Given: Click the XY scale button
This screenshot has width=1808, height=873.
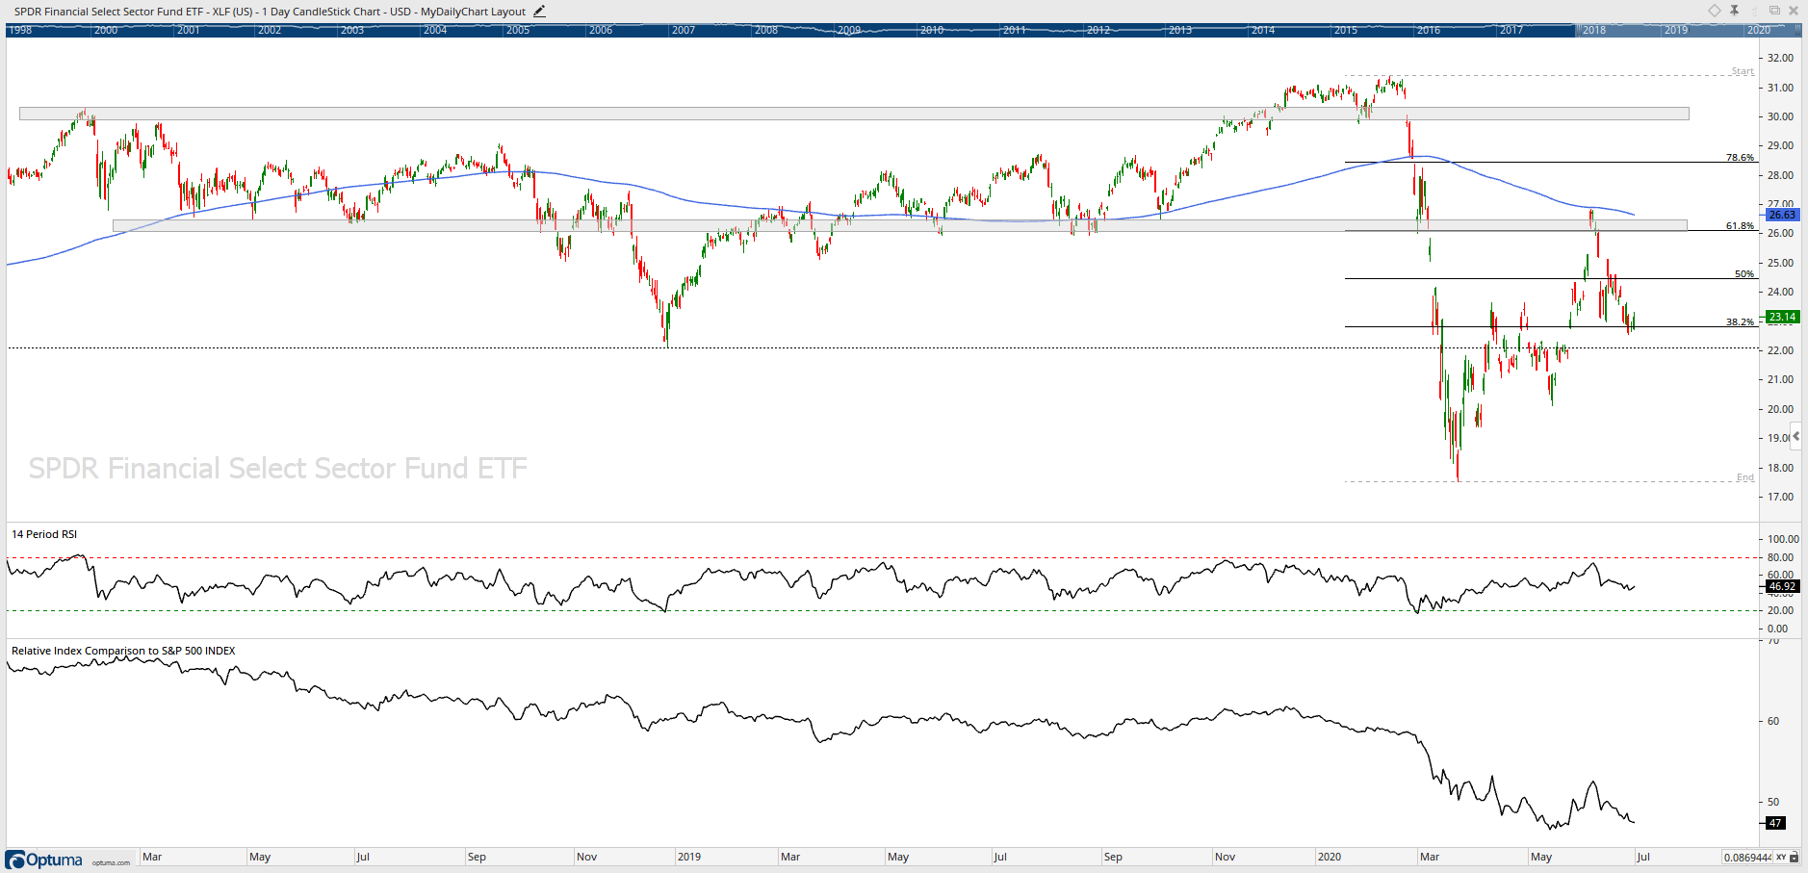Looking at the screenshot, I should coord(1781,857).
